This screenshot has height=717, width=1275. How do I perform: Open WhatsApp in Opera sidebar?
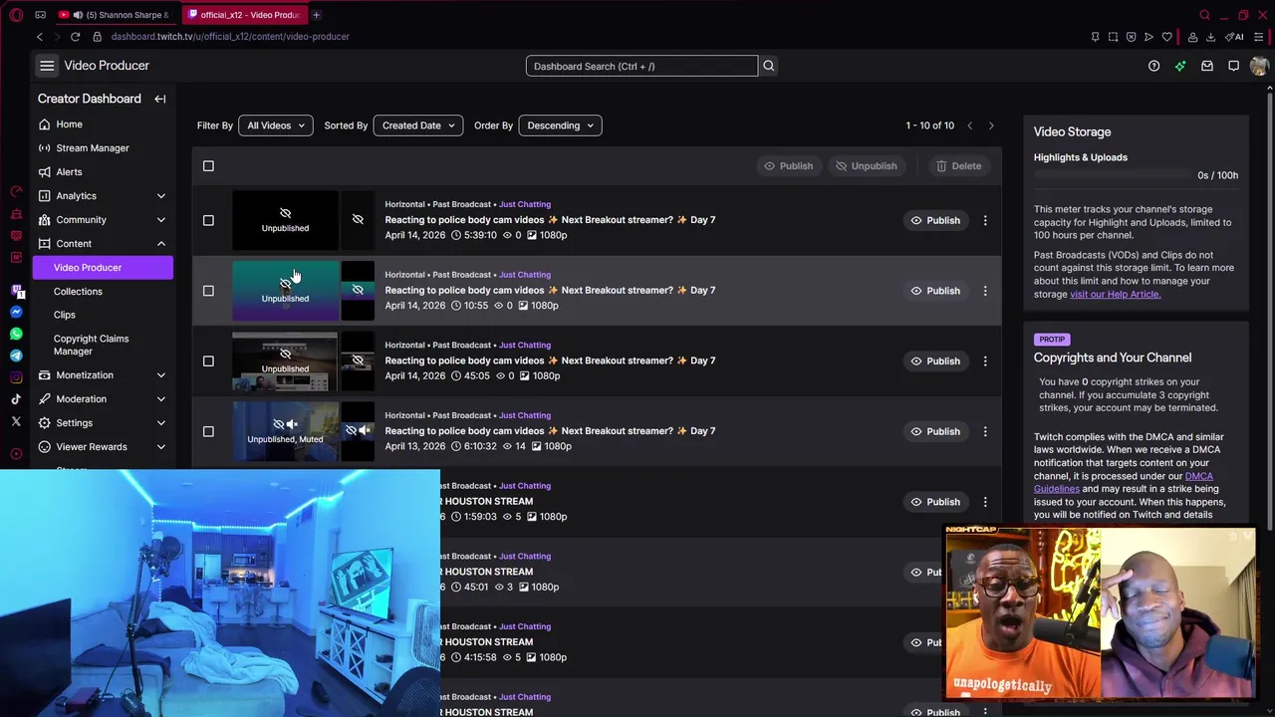(x=16, y=334)
